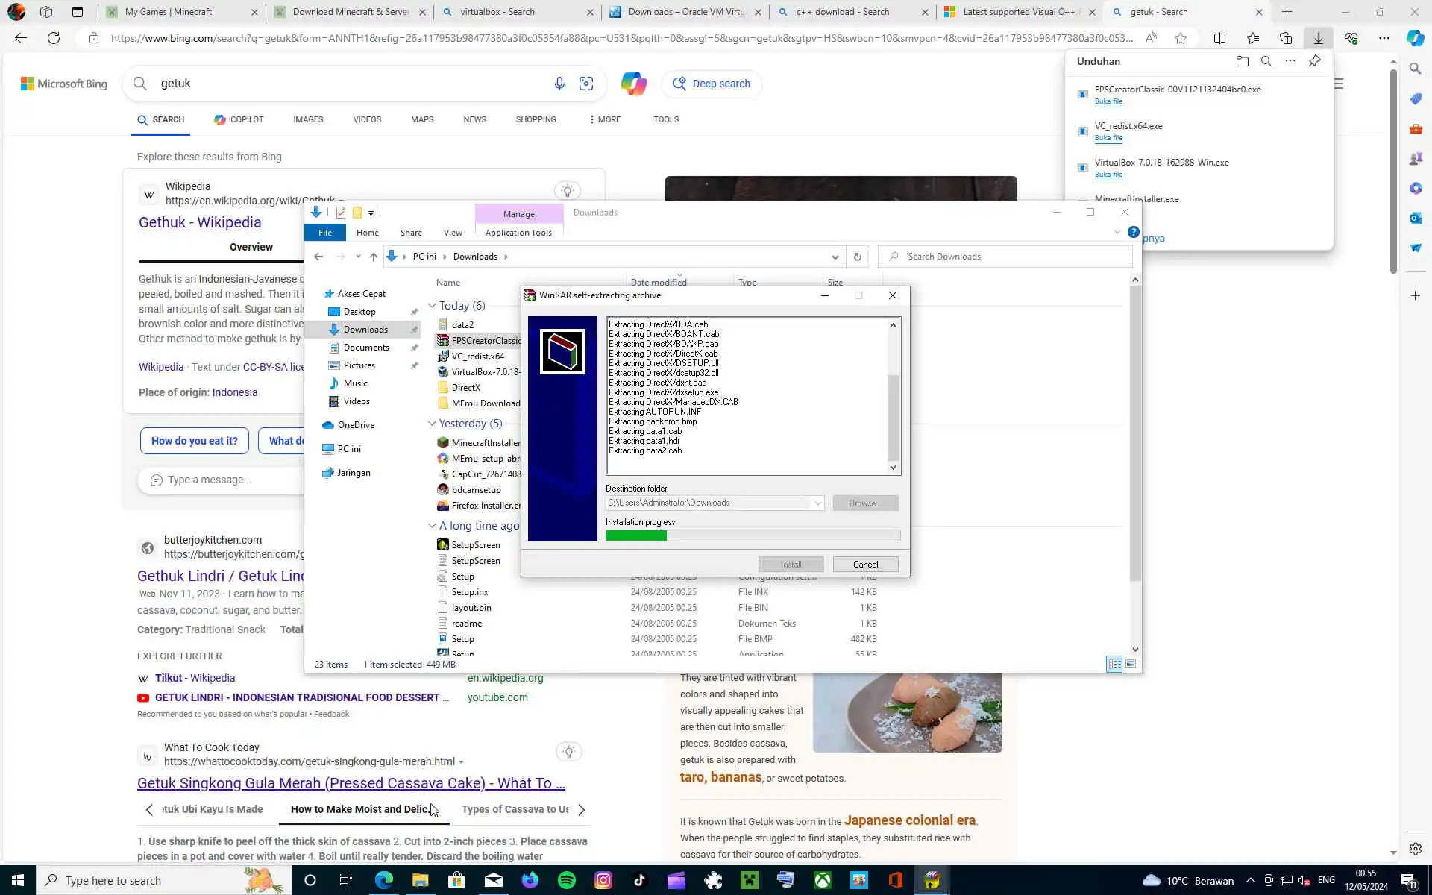This screenshot has height=895, width=1432.
Task: Open Destination folder dropdown arrow
Action: (817, 503)
